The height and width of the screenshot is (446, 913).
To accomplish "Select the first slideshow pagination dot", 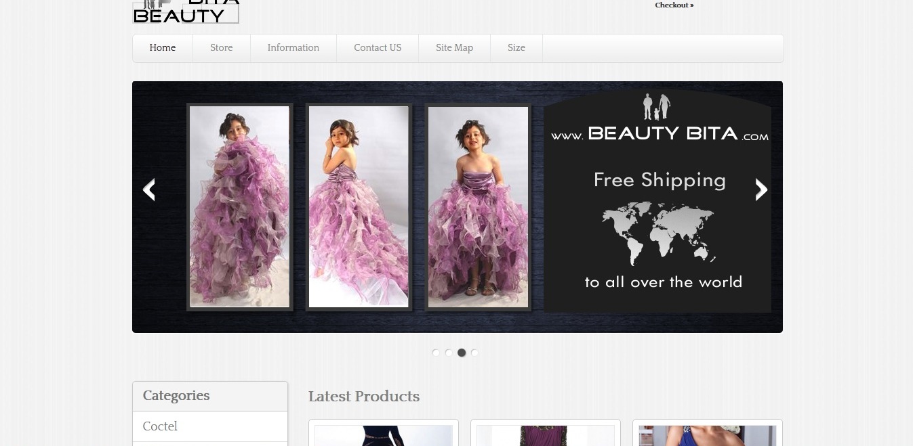I will tap(436, 353).
